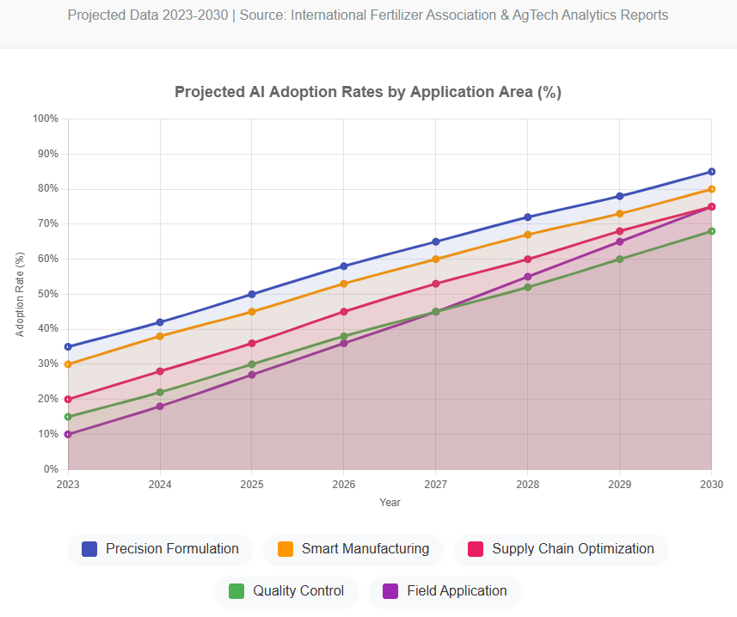The width and height of the screenshot is (737, 617).
Task: Click Supply Chain Optimization point at 2026
Action: (344, 312)
